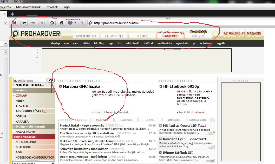
Task: Open the lcd category link
Action: (x=120, y=43)
